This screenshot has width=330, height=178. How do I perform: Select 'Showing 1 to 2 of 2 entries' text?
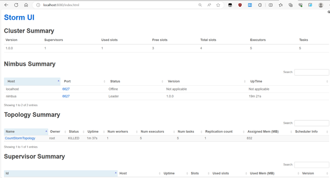click(21, 105)
